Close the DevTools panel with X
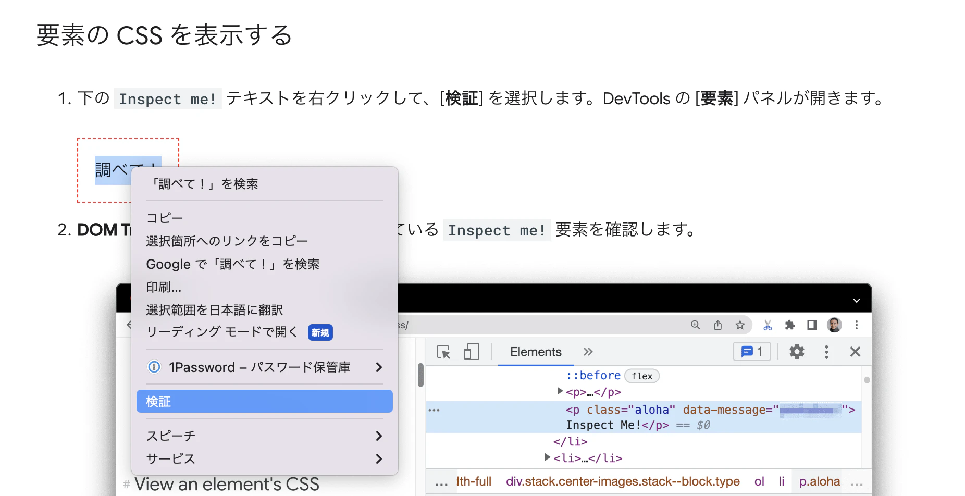Image resolution: width=965 pixels, height=496 pixels. point(855,352)
